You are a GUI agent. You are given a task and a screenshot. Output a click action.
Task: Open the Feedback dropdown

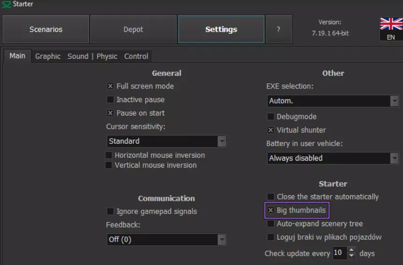(x=222, y=240)
